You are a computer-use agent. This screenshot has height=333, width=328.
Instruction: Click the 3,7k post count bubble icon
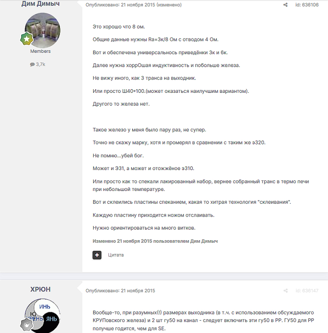[32, 64]
